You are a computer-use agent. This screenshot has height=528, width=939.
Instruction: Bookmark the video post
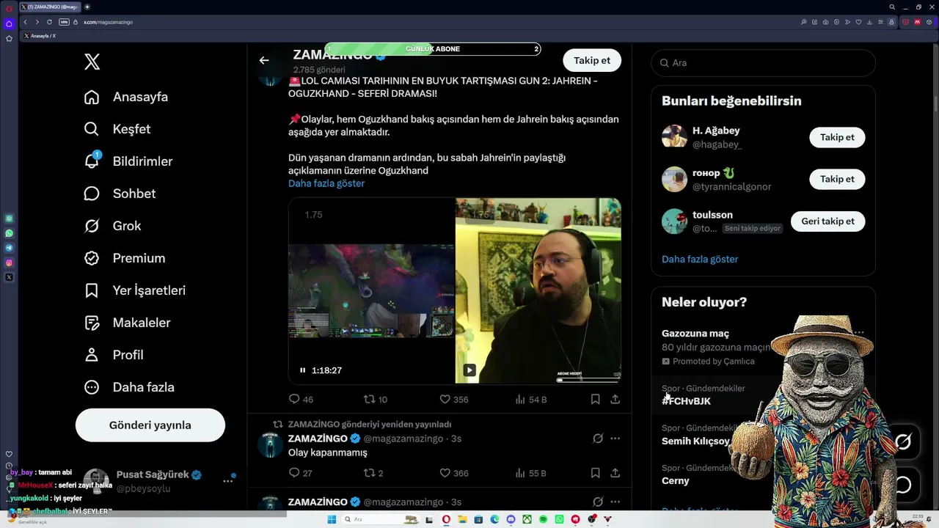coord(596,400)
